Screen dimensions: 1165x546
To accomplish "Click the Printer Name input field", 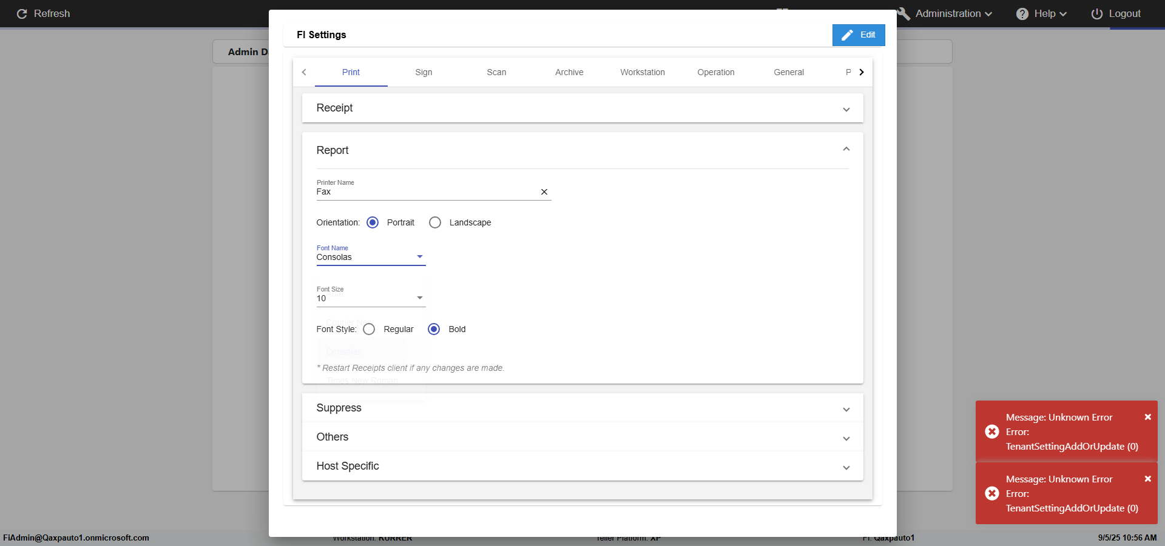I will 425,192.
